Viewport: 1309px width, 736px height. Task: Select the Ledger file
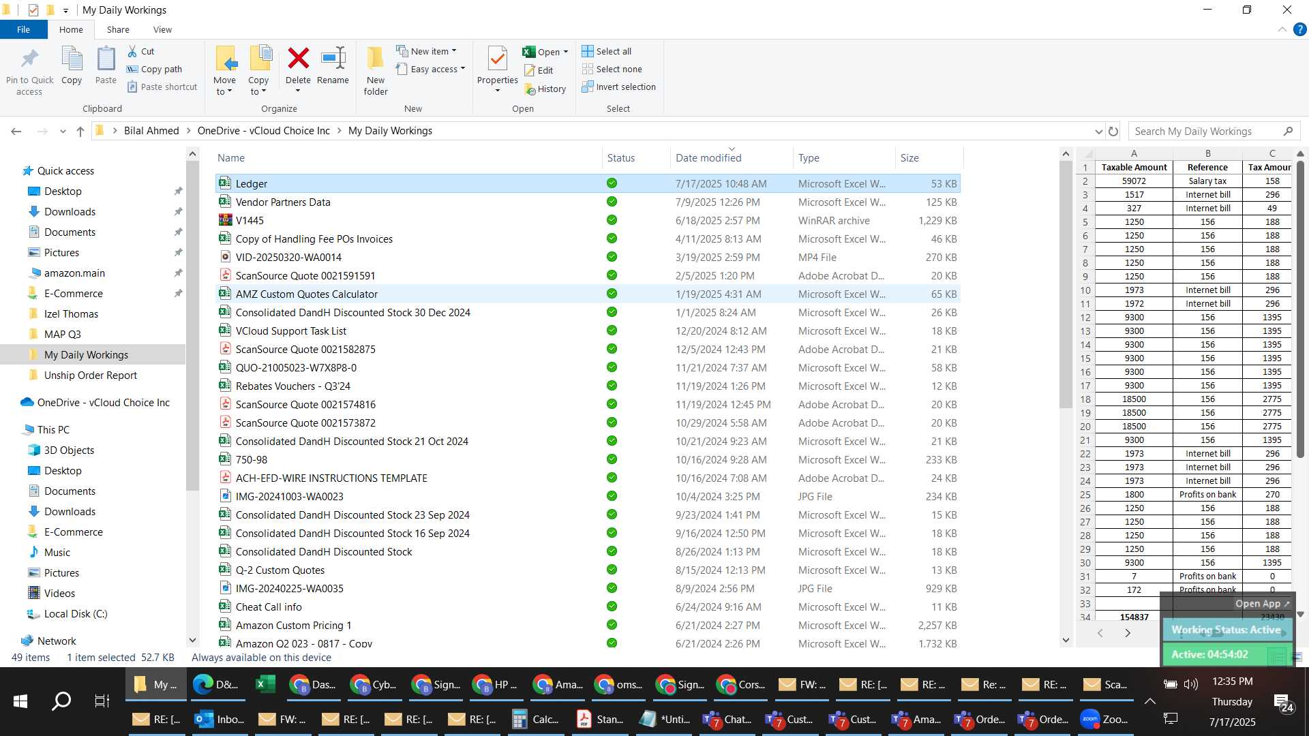coord(587,183)
